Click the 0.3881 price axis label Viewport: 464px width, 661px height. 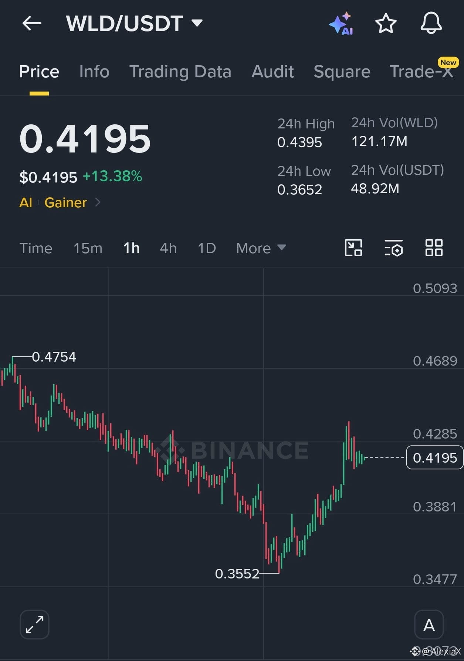435,507
